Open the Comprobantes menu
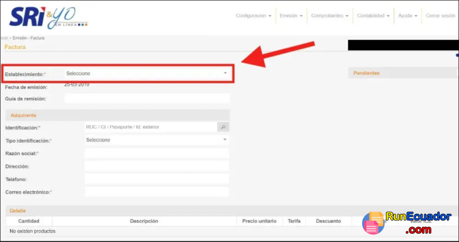 tap(330, 16)
